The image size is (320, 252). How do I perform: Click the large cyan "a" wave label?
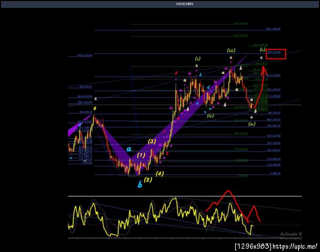[x=129, y=149]
